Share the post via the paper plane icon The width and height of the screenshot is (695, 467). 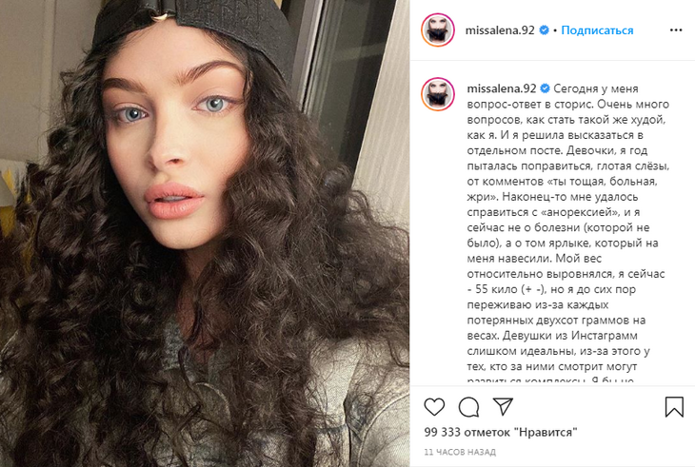[503, 406]
